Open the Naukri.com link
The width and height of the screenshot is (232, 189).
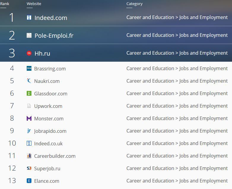click(47, 81)
